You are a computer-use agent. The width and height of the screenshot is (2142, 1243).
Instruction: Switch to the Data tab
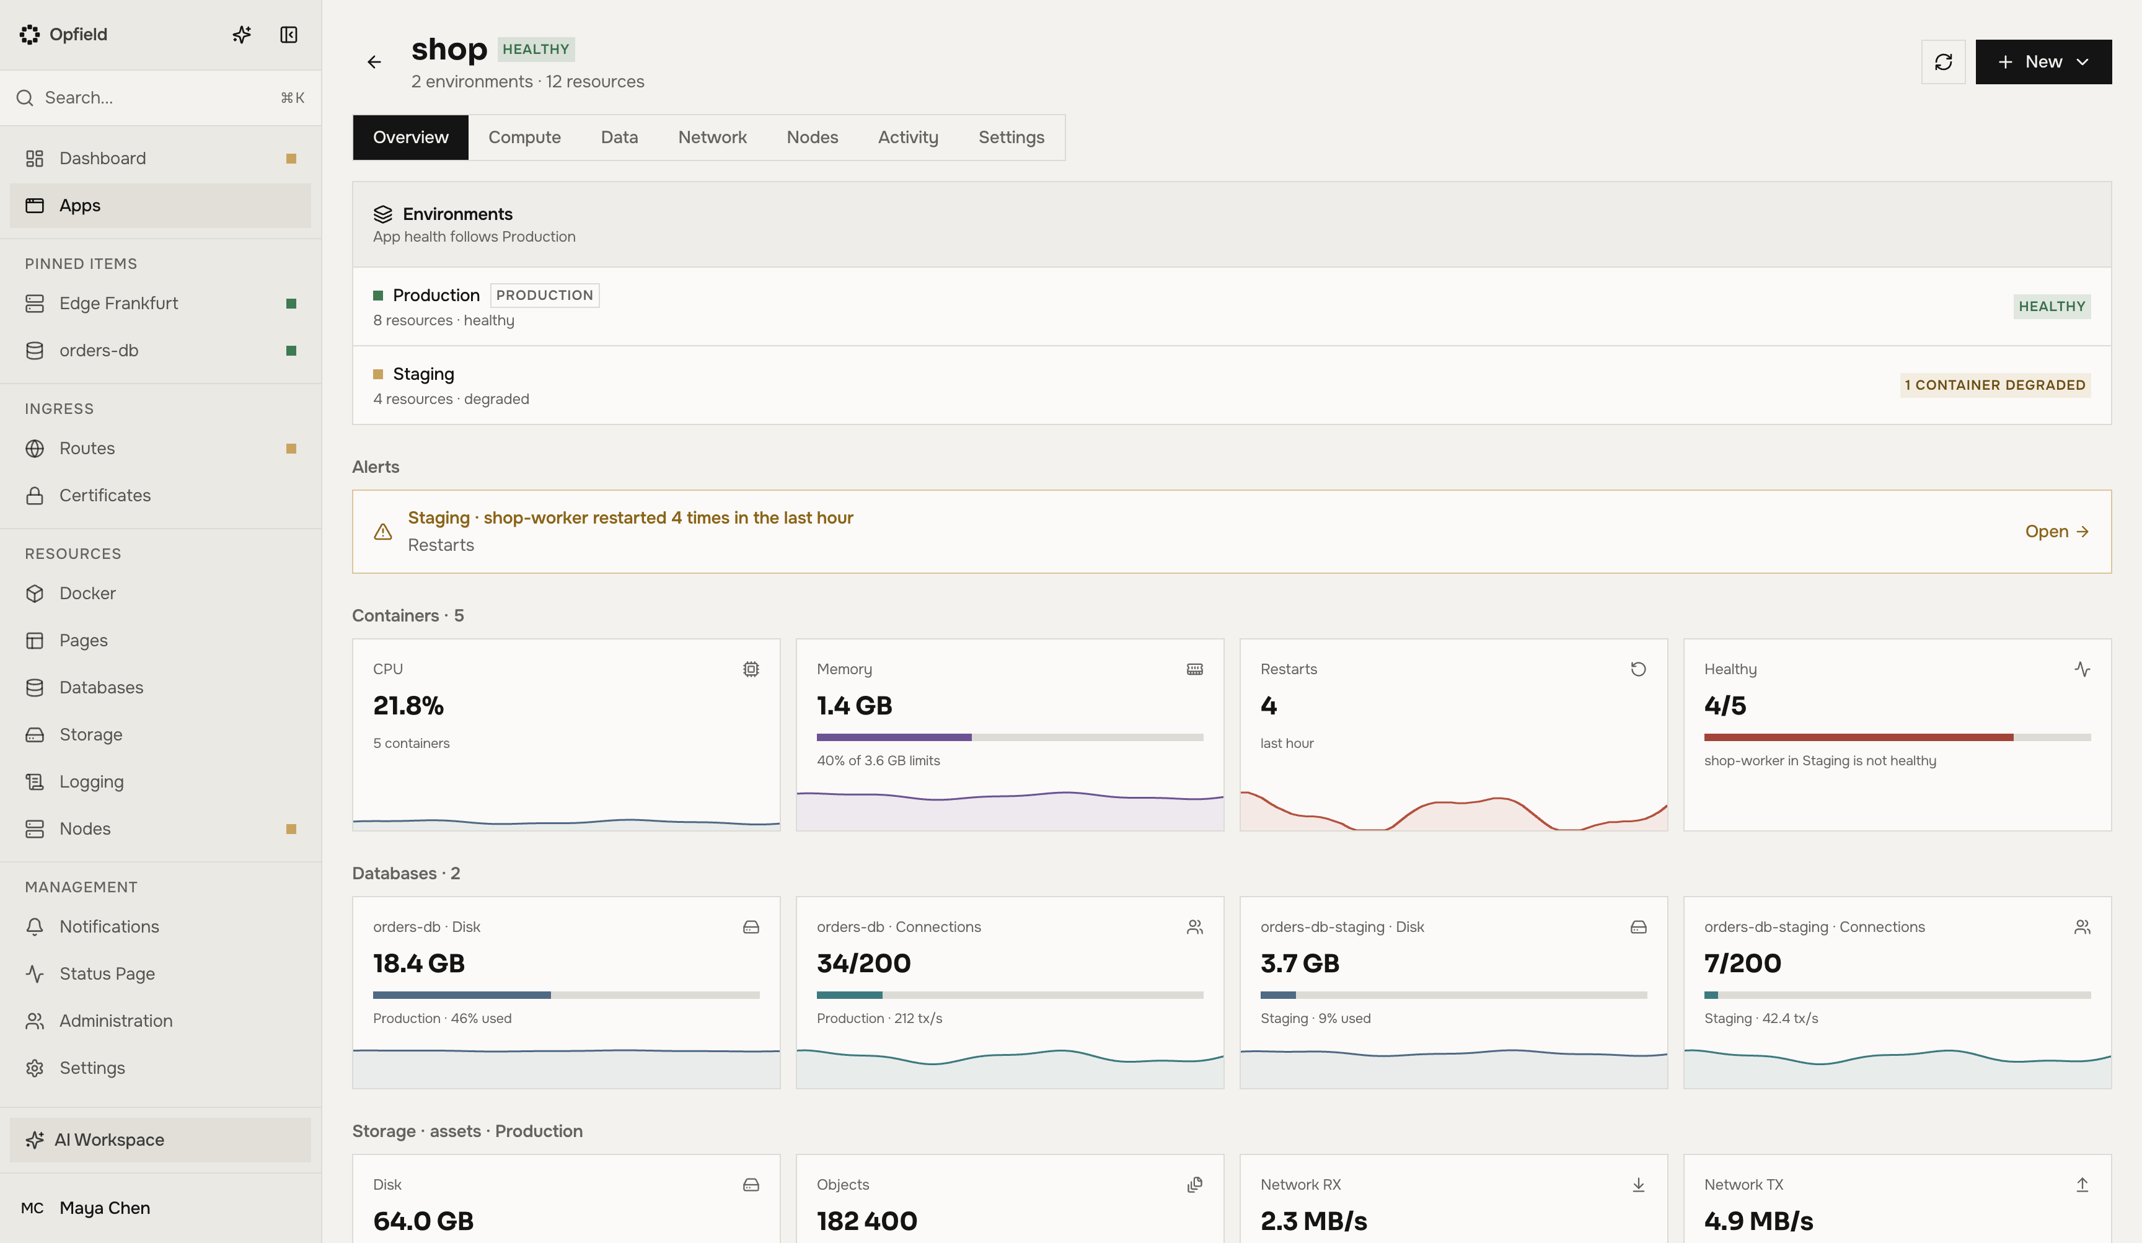coord(619,138)
